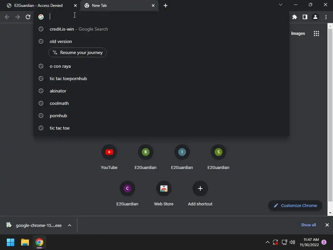This screenshot has width=333, height=250.
Task: Select tic tac toe suggestion
Action: click(x=161, y=128)
